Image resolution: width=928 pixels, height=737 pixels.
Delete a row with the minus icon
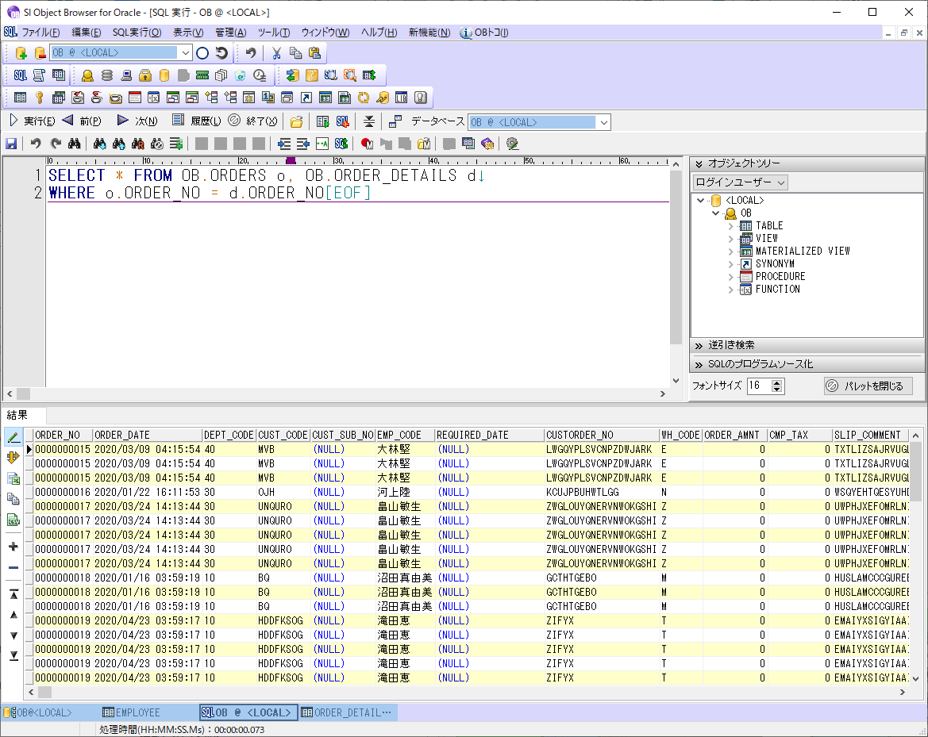tap(13, 567)
